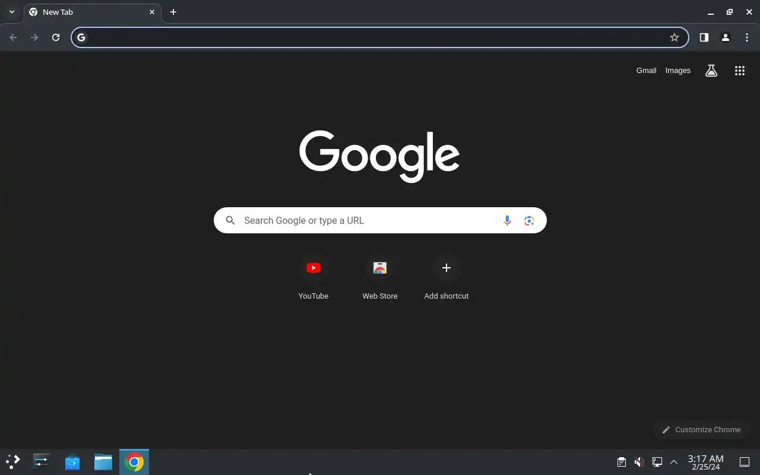Open the file manager from taskbar

coord(103,461)
